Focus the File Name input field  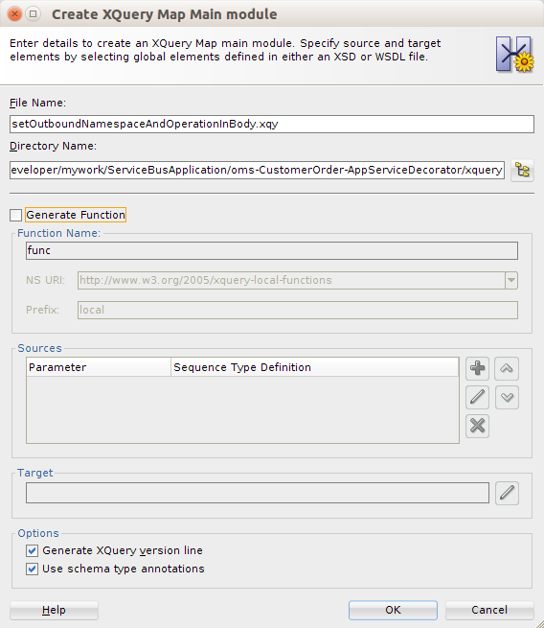272,124
